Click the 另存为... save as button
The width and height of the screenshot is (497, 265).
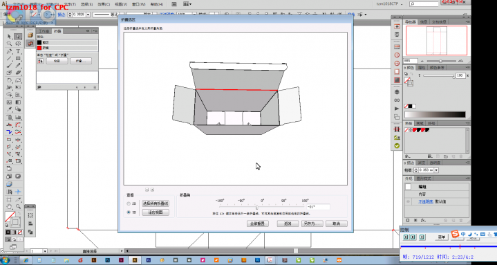pyautogui.click(x=312, y=223)
